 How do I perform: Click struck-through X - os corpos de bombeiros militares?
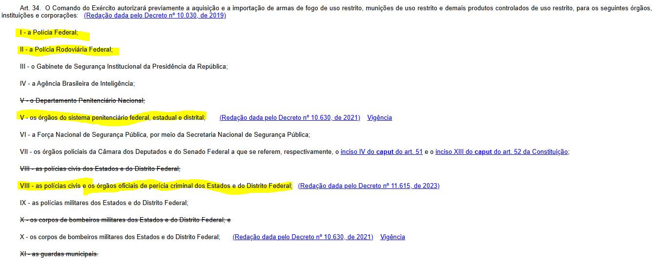pos(125,220)
